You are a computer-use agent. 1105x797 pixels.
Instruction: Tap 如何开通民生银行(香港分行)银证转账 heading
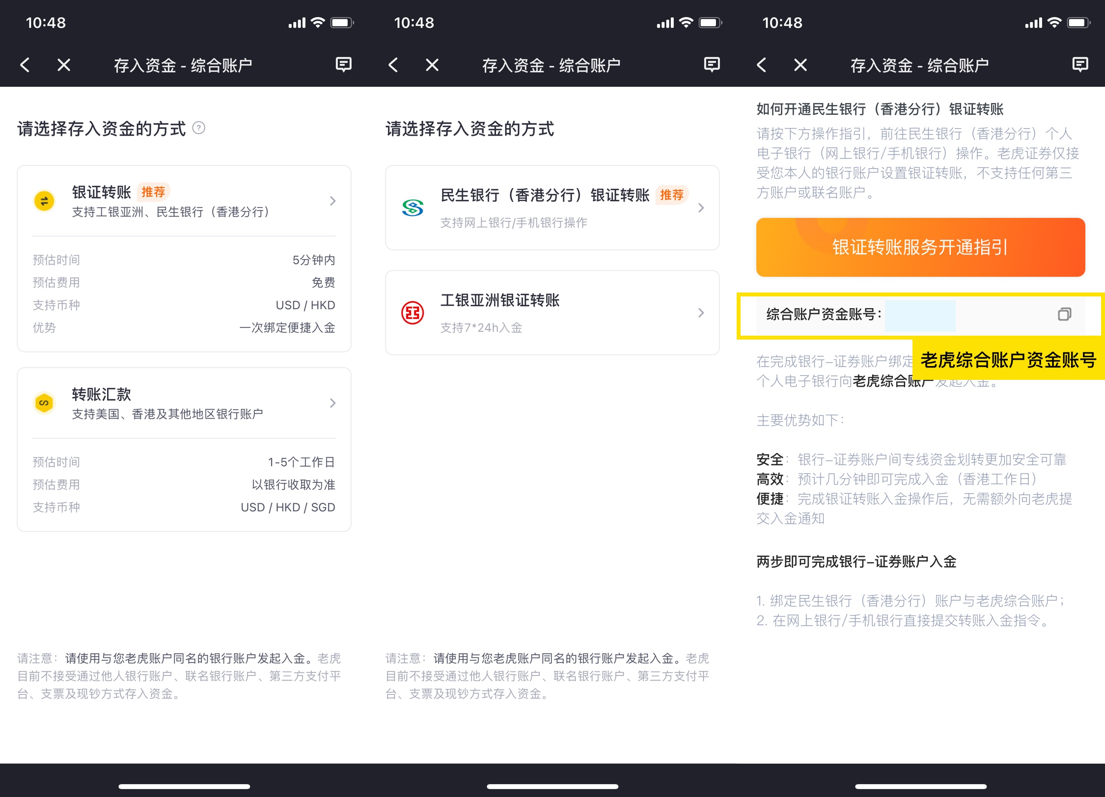(x=880, y=109)
